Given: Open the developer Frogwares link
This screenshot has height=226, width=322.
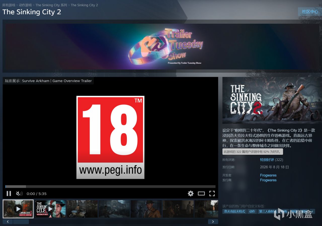Looking at the screenshot, I should coord(268,175).
